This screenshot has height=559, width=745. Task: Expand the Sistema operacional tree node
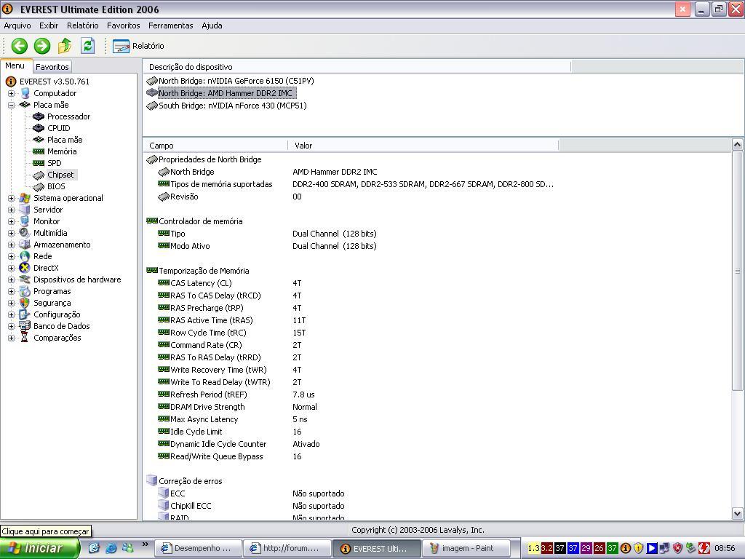11,198
